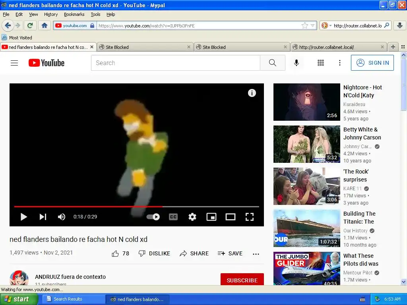Open the on-screen keyboard tray icon

point(362,299)
